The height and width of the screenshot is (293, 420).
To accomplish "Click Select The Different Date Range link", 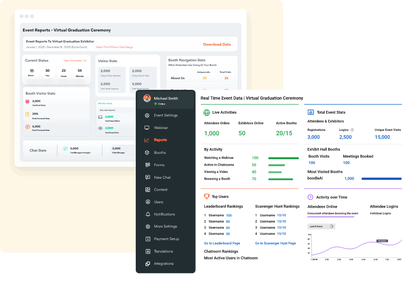I will [x=114, y=47].
